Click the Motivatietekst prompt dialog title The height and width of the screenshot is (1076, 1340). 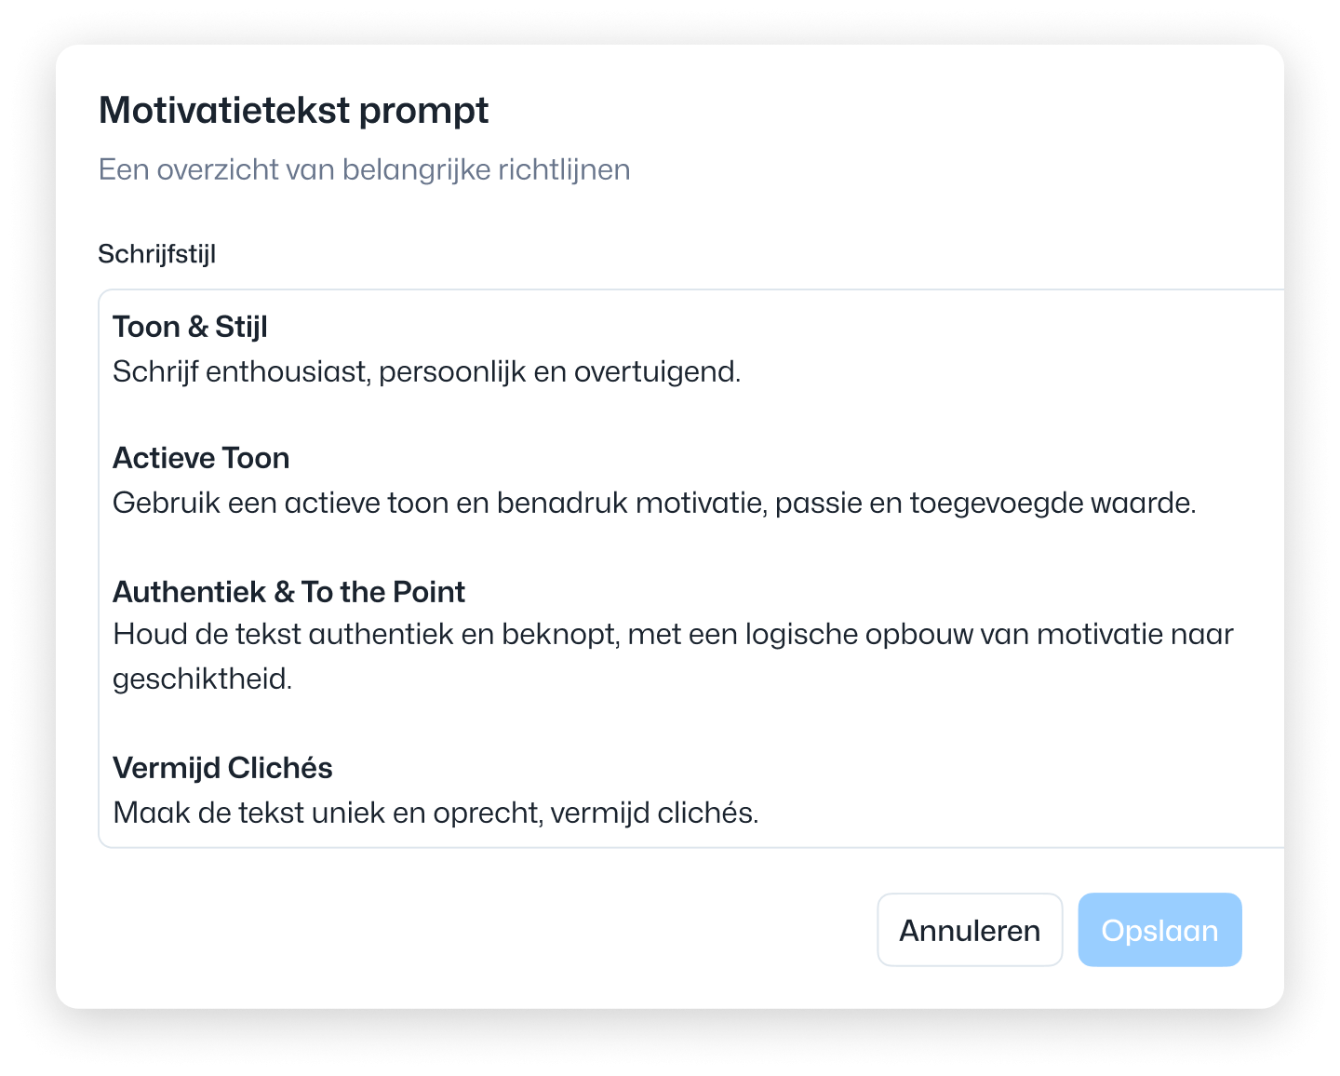[x=293, y=110]
